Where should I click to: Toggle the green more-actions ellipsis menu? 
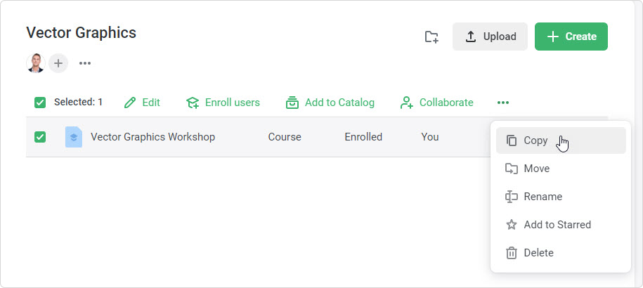click(502, 103)
